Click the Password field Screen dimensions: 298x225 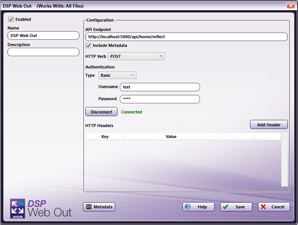tap(160, 99)
